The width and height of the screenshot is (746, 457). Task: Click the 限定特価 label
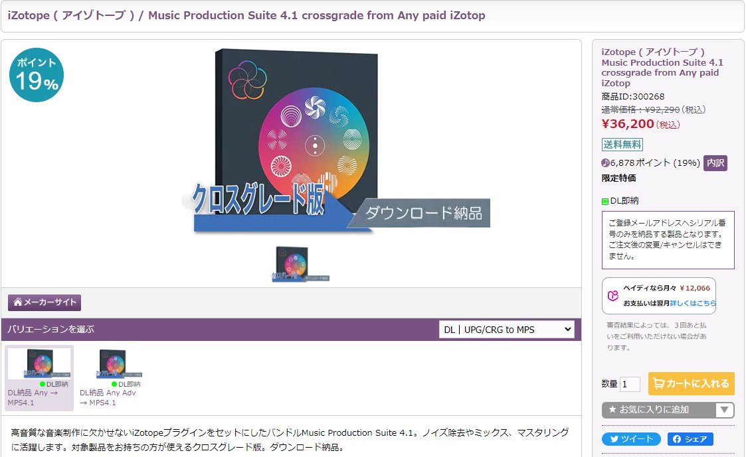coord(618,178)
